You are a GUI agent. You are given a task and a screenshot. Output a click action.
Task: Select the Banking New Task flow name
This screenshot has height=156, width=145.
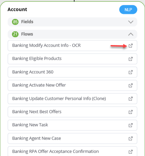point(30,125)
